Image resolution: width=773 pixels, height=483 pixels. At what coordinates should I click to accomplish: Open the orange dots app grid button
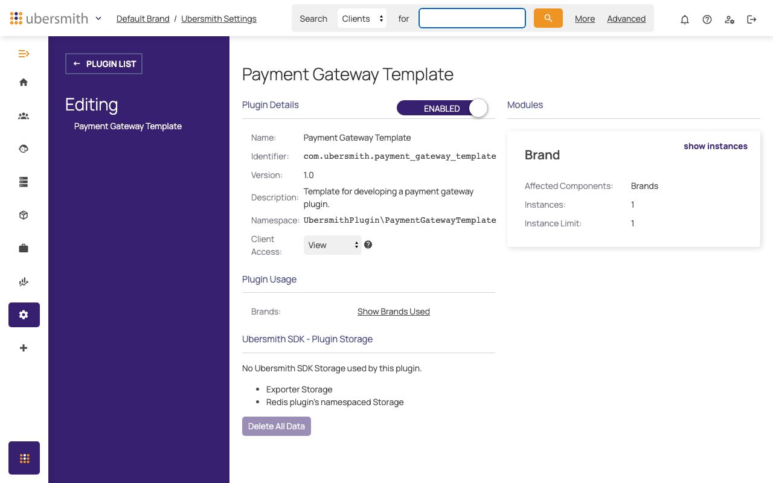tap(24, 458)
